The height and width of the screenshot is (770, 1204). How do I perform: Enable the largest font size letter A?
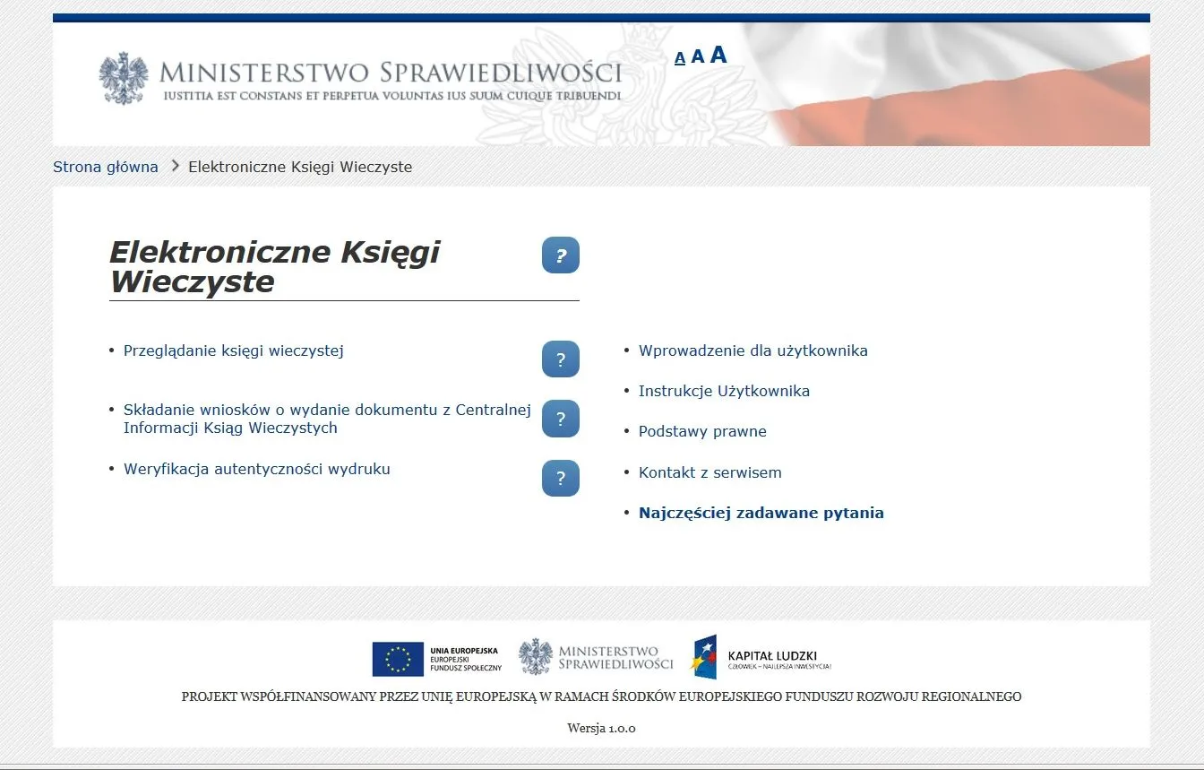pyautogui.click(x=717, y=55)
